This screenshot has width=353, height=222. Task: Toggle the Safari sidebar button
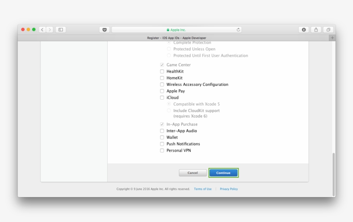point(61,30)
